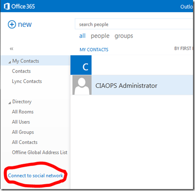Switch to the groups filter tab
This screenshot has height=191, width=195.
click(124, 36)
